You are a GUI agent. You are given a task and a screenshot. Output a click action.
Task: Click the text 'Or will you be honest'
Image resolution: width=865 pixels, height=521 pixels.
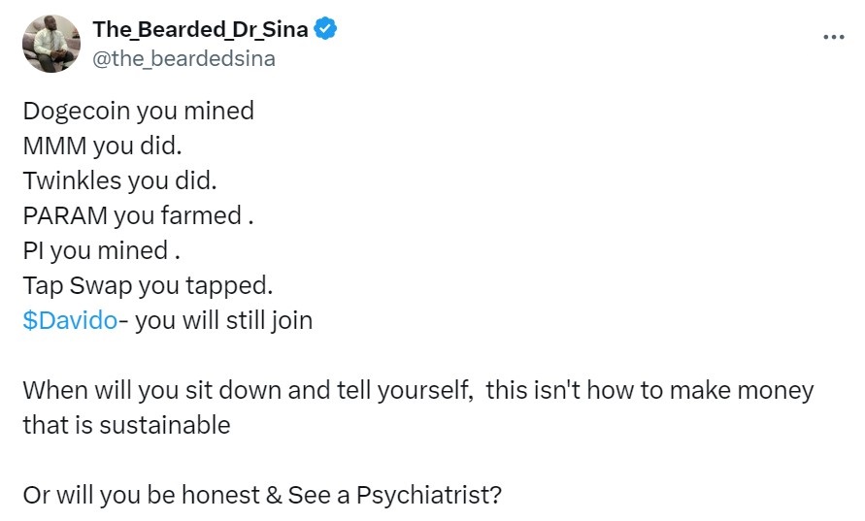[141, 495]
